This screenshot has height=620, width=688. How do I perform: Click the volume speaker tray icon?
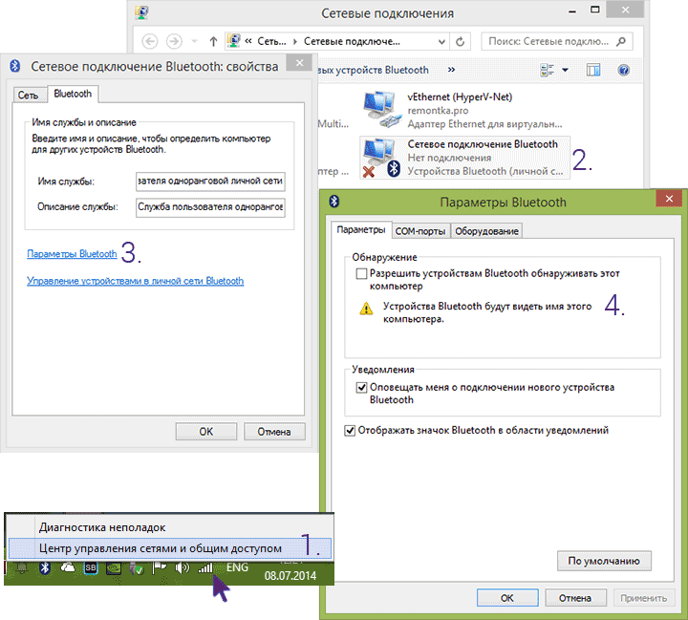click(x=182, y=568)
